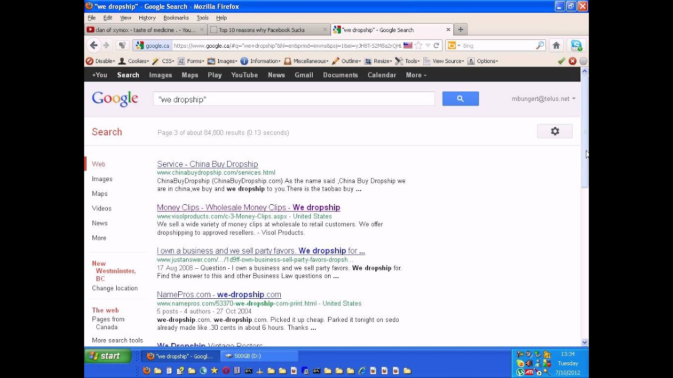Click the yellow star quick launch icon
The height and width of the screenshot is (378, 673).
click(x=214, y=371)
